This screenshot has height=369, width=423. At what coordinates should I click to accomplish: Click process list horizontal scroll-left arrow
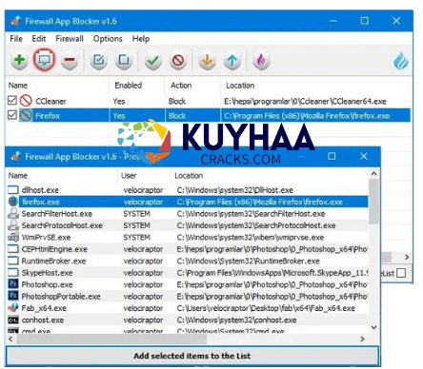[x=10, y=339]
